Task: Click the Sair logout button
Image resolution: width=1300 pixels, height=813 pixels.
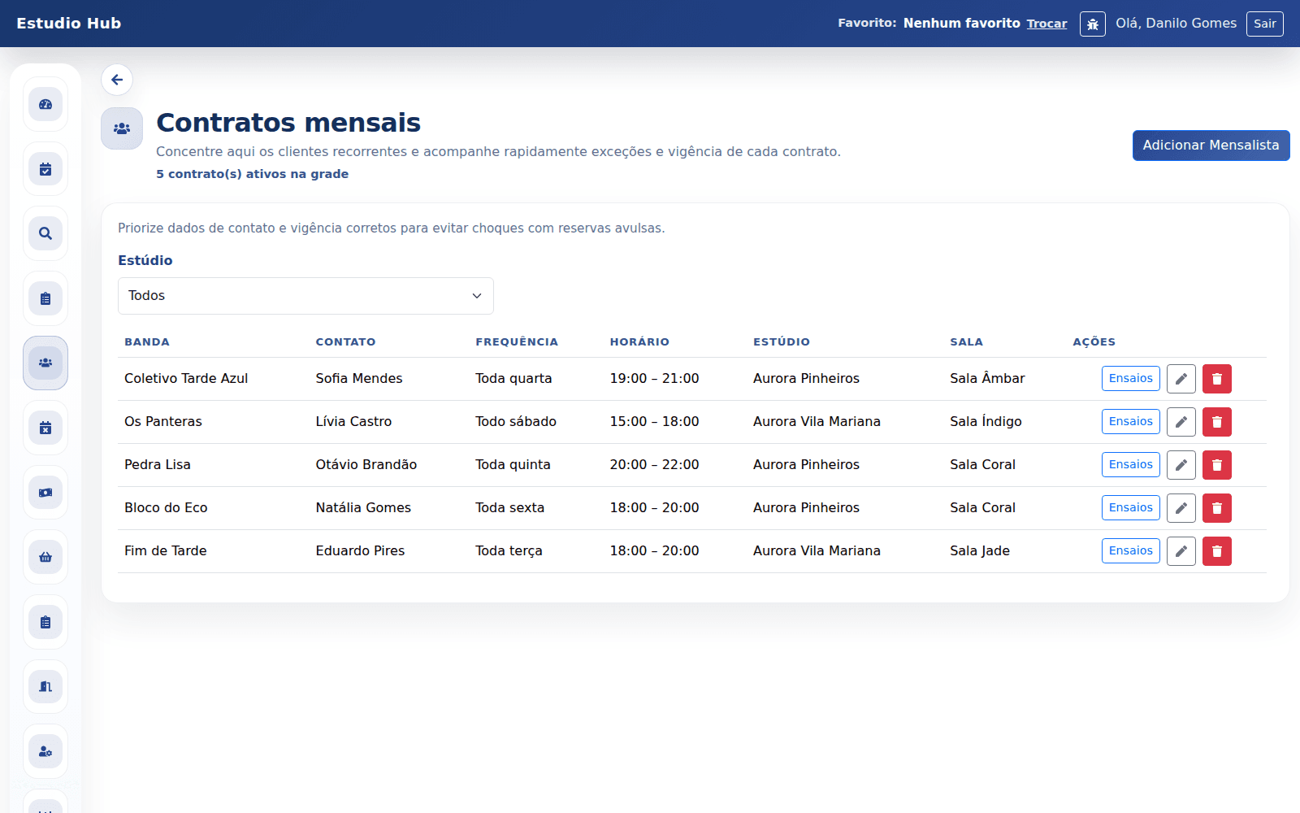Action: click(x=1264, y=24)
